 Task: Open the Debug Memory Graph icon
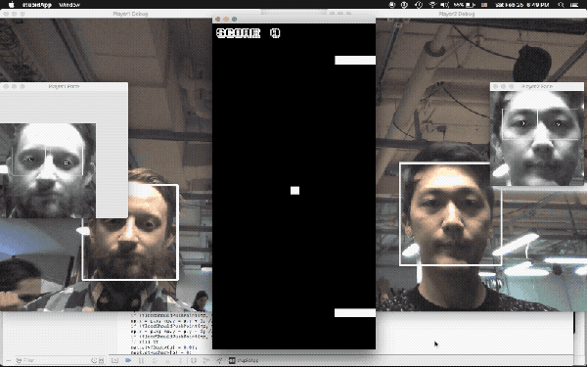tap(206, 360)
